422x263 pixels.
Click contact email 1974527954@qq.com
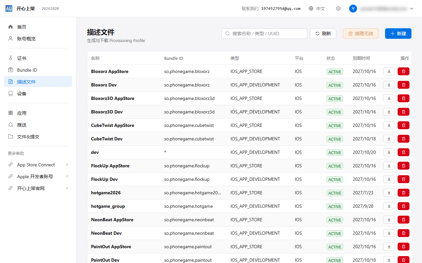tap(281, 9)
